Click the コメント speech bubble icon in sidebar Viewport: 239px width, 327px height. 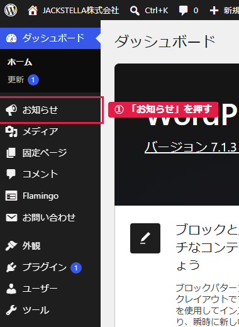pyautogui.click(x=11, y=174)
